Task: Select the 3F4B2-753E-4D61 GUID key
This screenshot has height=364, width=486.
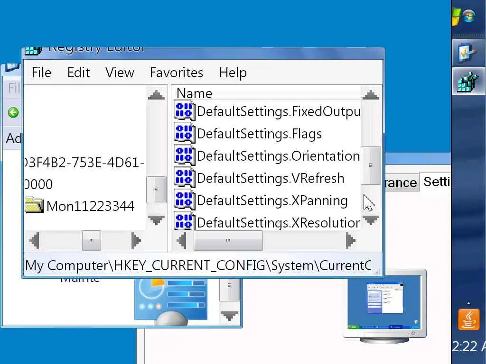Action: click(x=84, y=163)
